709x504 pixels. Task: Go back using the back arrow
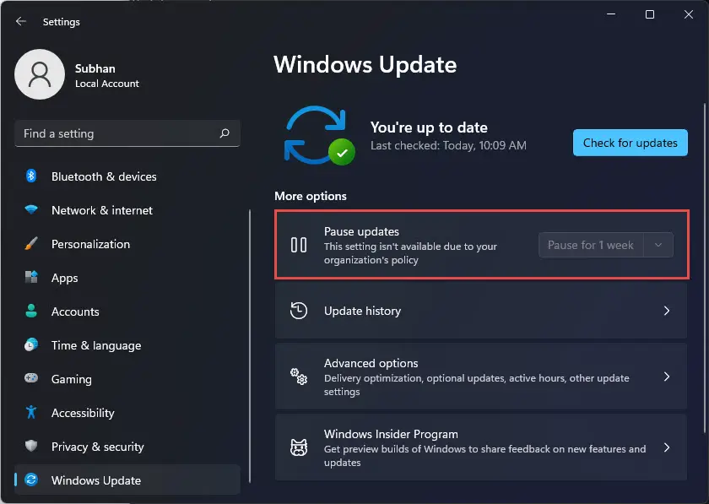[21, 21]
